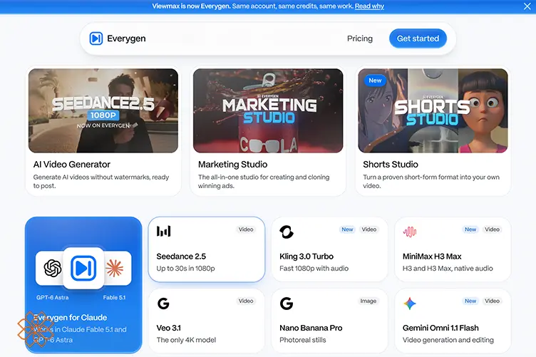Click 'Fast 1080p with audio' description
536x357 pixels.
[314, 269]
